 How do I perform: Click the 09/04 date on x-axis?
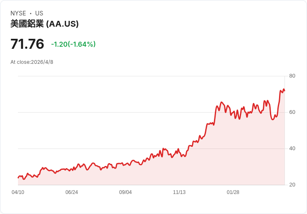pyautogui.click(x=125, y=192)
